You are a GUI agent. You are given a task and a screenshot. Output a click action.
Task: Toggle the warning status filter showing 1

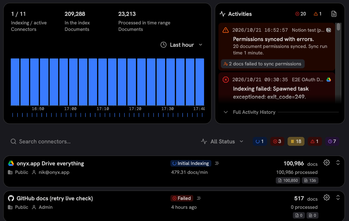(x=315, y=141)
